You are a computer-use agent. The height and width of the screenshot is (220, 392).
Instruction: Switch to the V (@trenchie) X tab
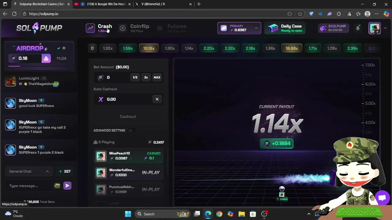tap(163, 4)
